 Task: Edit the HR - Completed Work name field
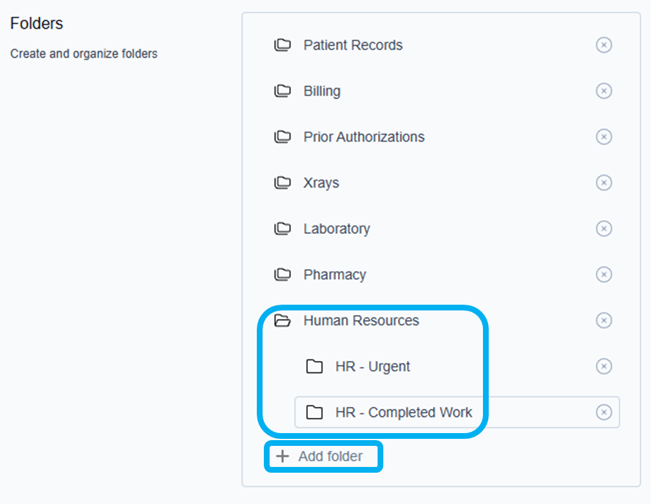(x=404, y=412)
